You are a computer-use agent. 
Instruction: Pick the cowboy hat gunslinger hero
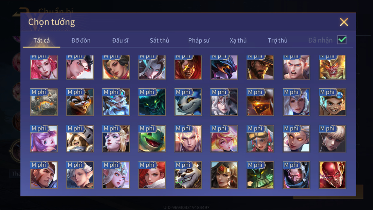(x=260, y=67)
